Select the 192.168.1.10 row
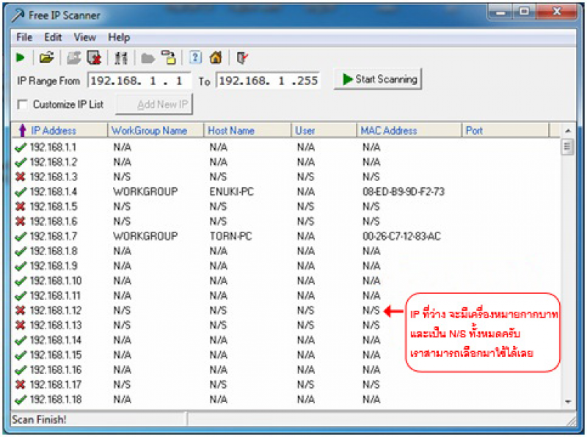 [286, 281]
